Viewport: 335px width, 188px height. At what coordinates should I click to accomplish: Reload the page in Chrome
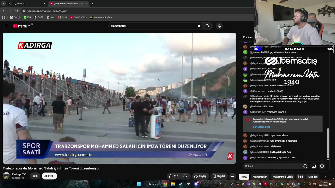[16, 11]
